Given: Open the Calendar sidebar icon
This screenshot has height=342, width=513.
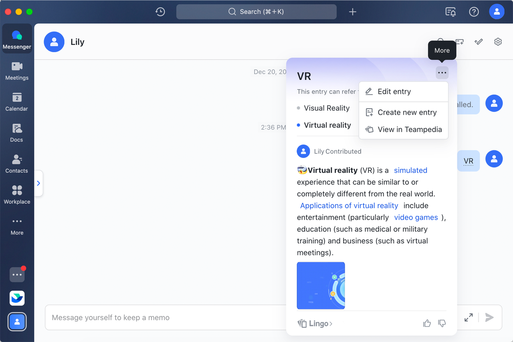Looking at the screenshot, I should 17,101.
